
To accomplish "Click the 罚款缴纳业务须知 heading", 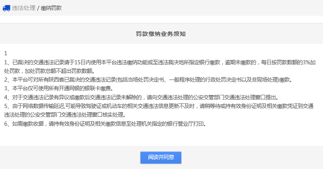I will coord(161,34).
